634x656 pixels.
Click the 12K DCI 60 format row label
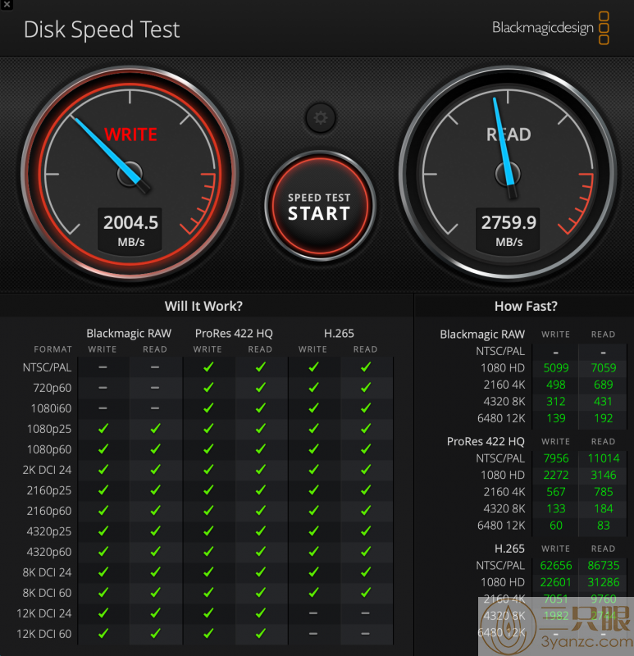tap(44, 634)
